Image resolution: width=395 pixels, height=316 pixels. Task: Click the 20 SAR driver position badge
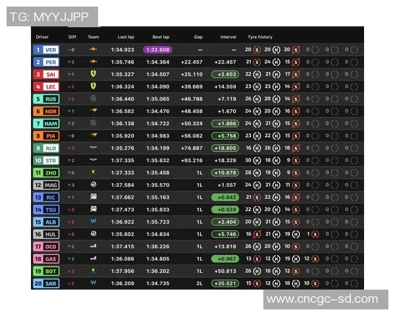point(46,284)
